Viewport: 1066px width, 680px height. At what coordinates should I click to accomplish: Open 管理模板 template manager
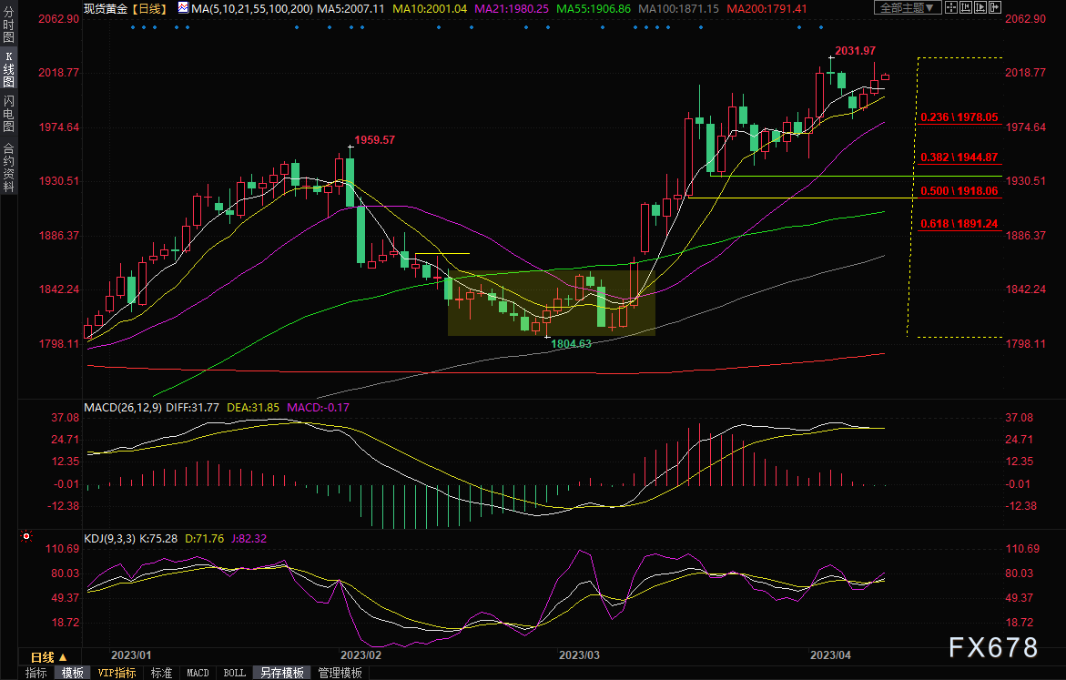[x=340, y=673]
